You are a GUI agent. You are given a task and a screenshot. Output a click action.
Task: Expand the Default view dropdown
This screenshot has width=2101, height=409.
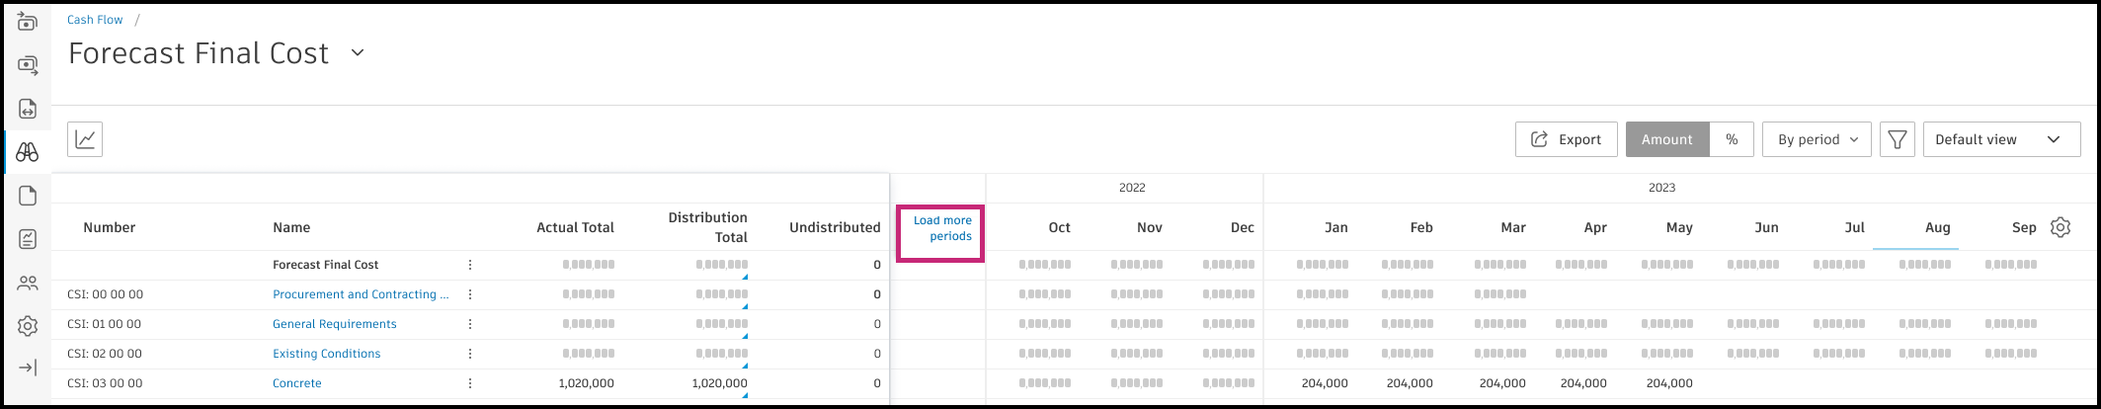(x=2000, y=139)
